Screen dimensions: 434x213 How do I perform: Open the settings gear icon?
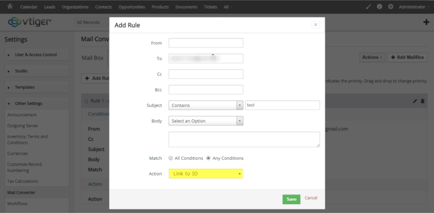point(391,7)
